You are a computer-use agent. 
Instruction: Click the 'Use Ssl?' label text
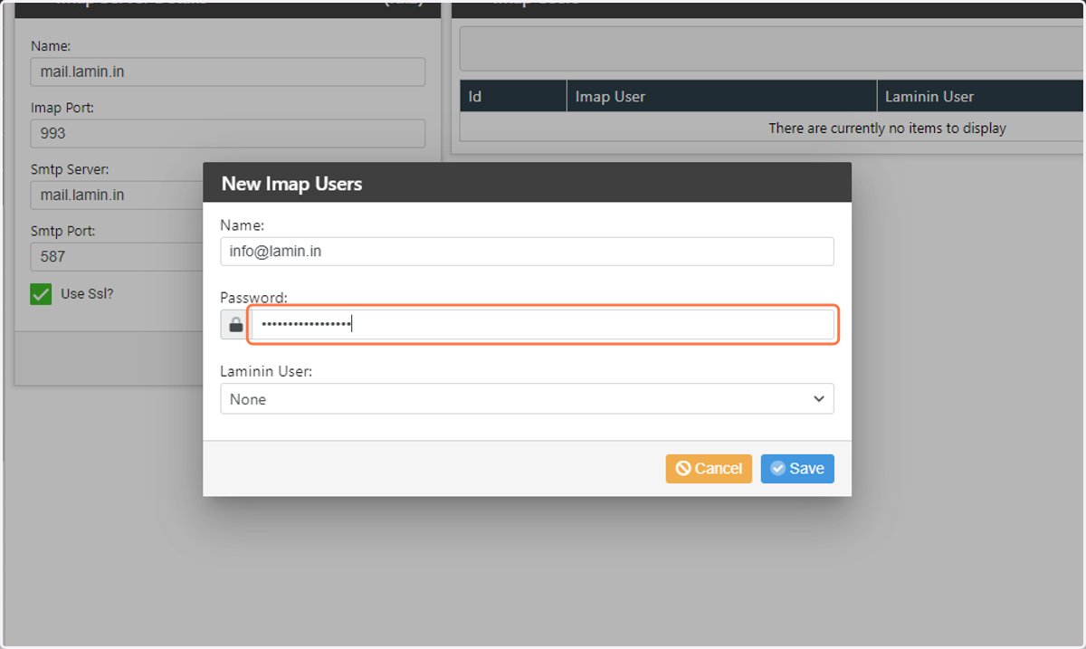coord(87,294)
